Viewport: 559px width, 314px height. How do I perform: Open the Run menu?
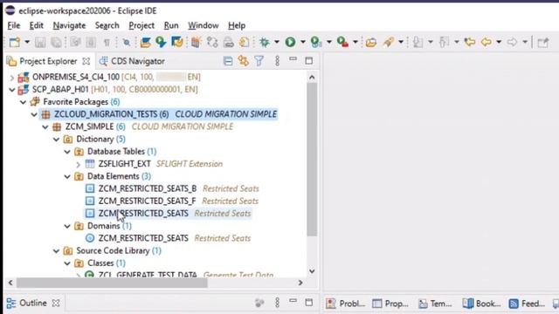(171, 25)
